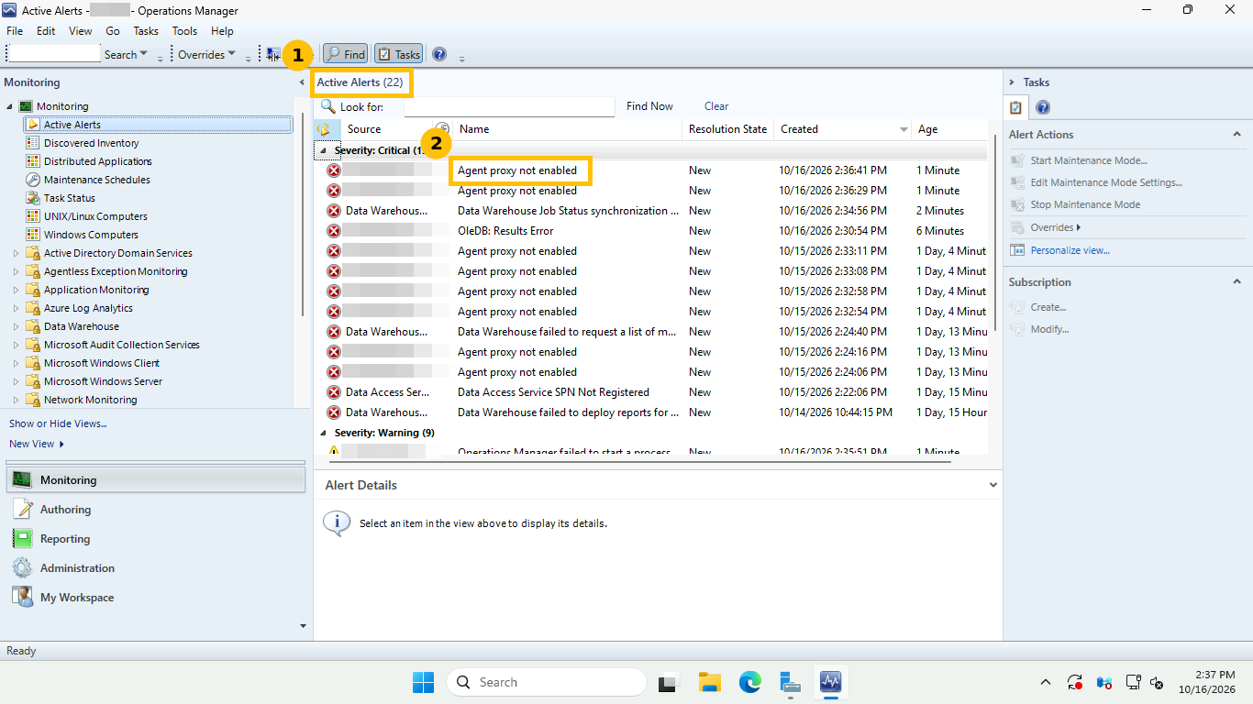Select the Help tab in Tasks pane

pos(1043,107)
